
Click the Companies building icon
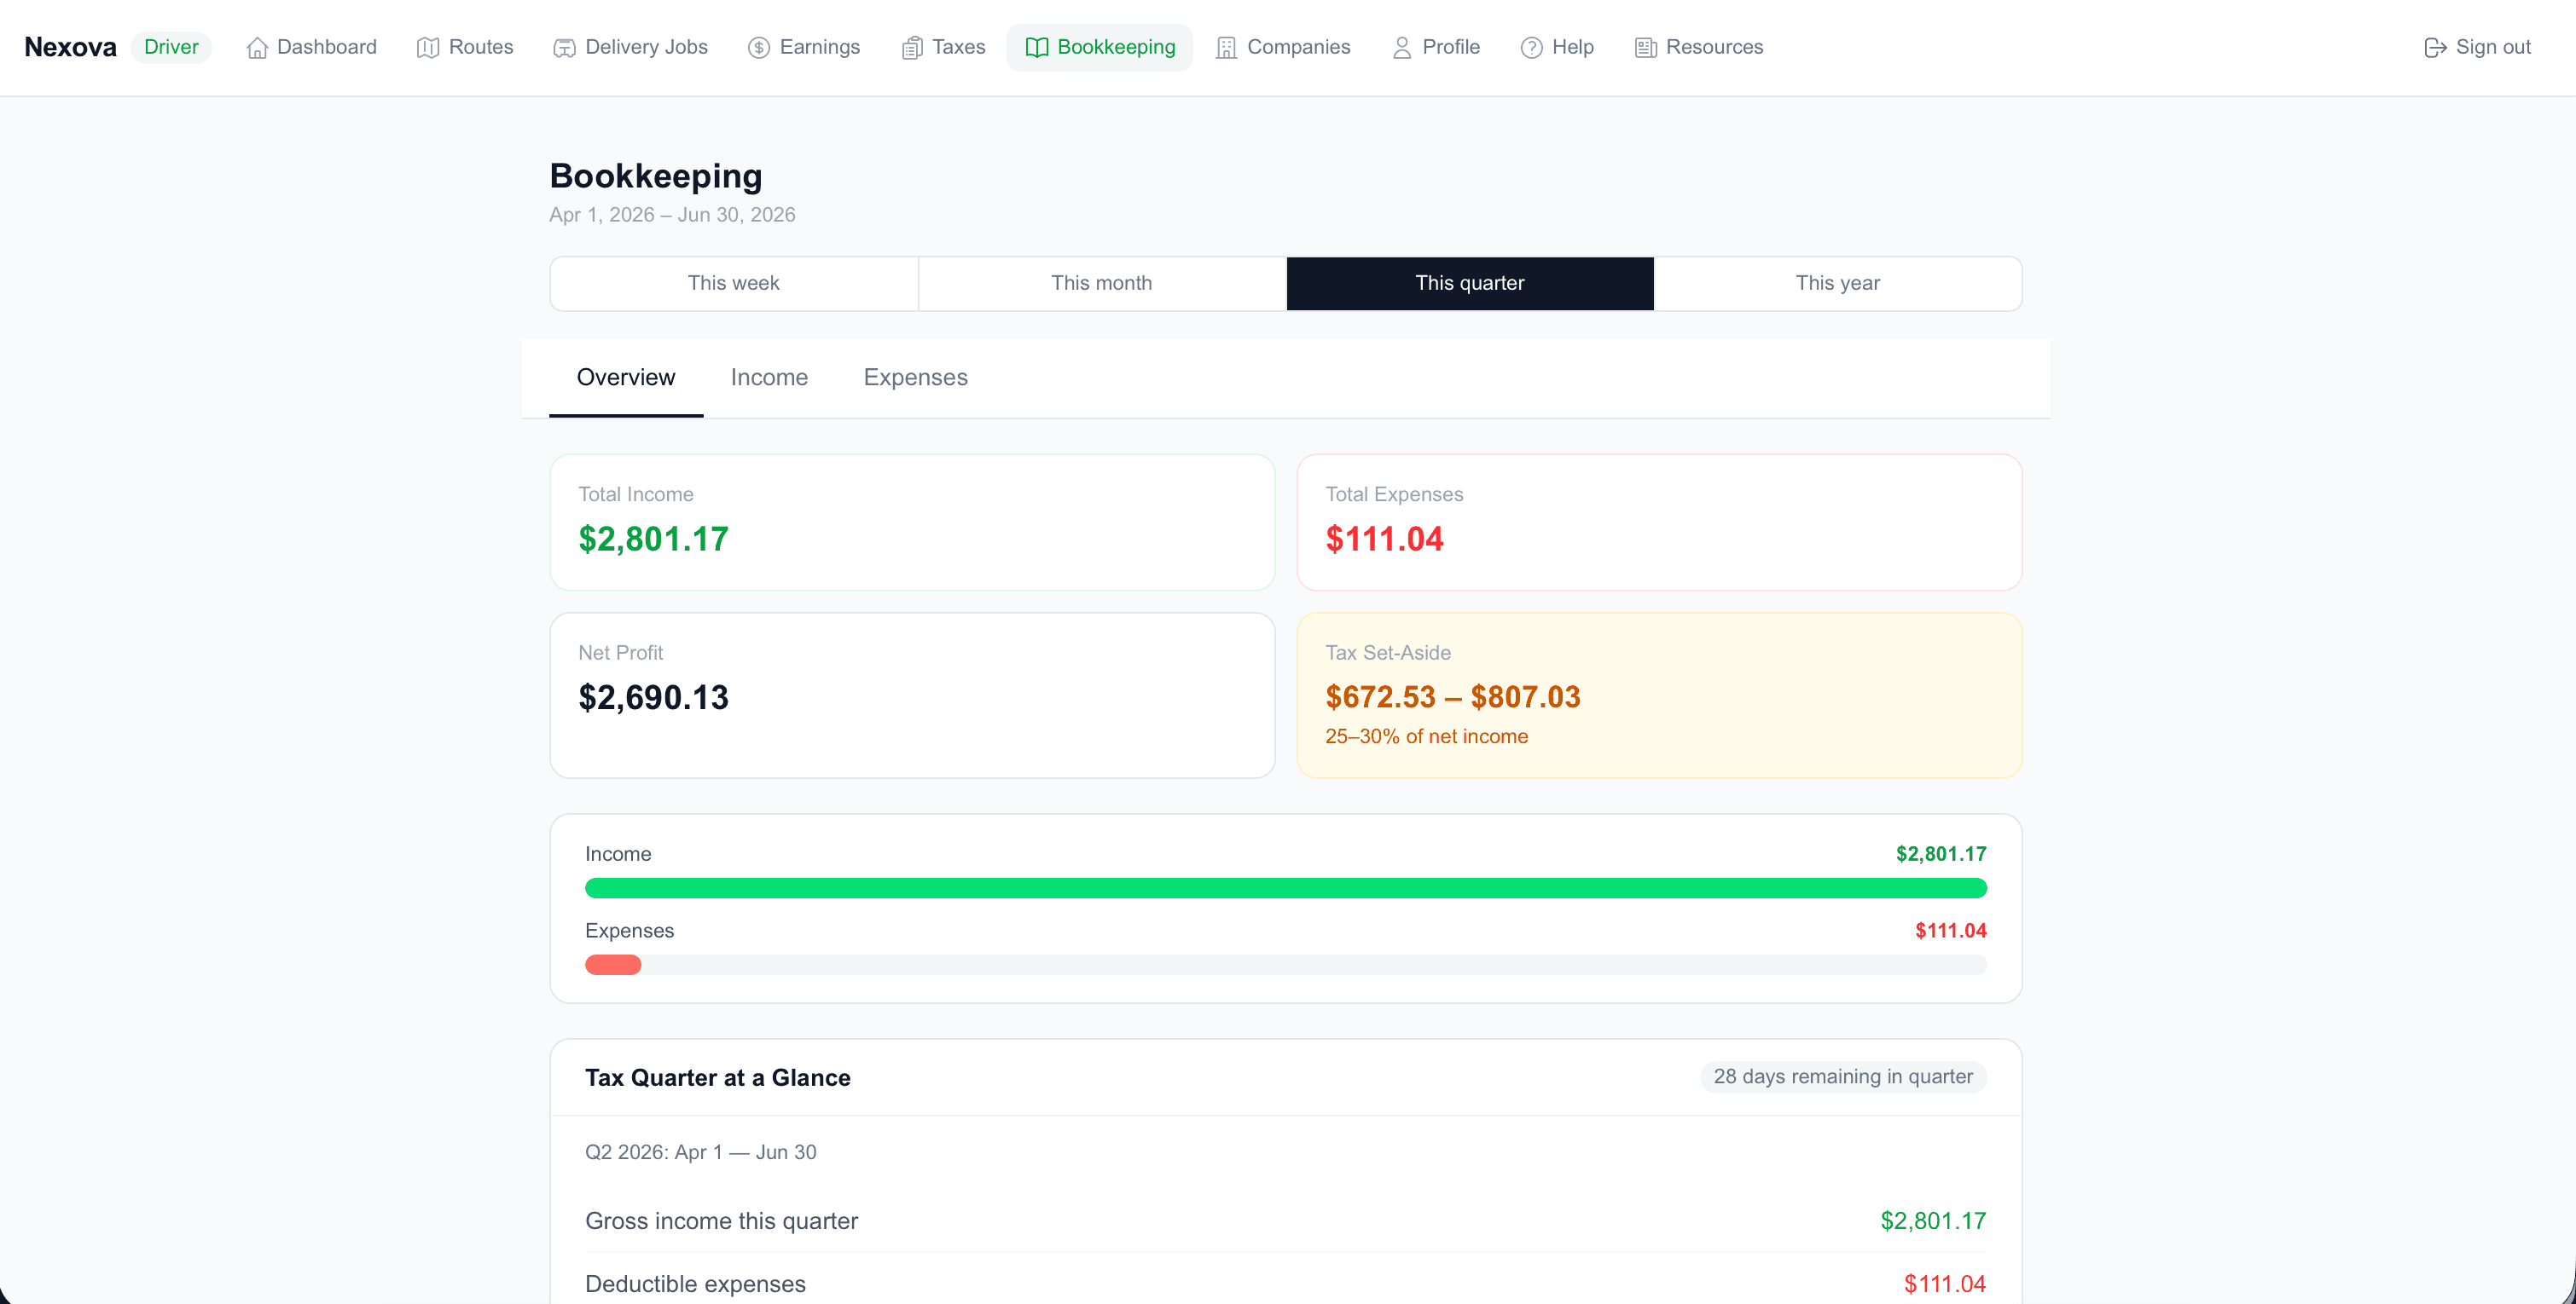(1227, 47)
